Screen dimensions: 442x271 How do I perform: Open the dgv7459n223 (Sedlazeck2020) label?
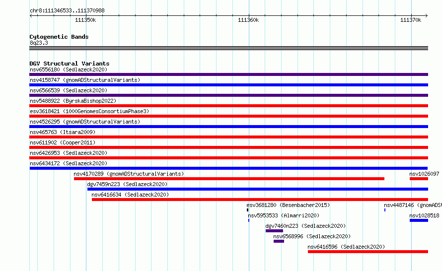point(127,184)
